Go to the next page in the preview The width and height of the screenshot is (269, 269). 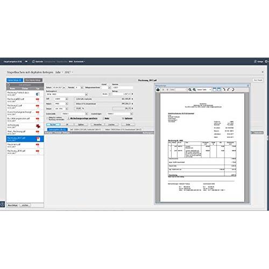167,89
